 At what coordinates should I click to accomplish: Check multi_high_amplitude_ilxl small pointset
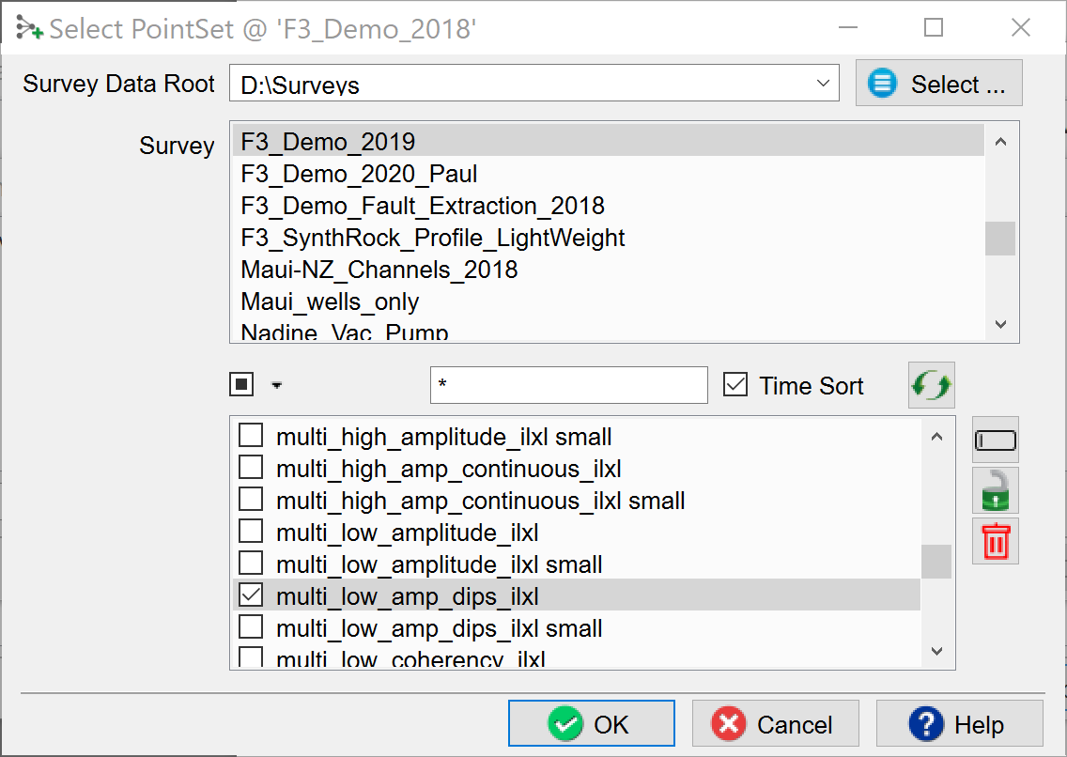click(251, 436)
